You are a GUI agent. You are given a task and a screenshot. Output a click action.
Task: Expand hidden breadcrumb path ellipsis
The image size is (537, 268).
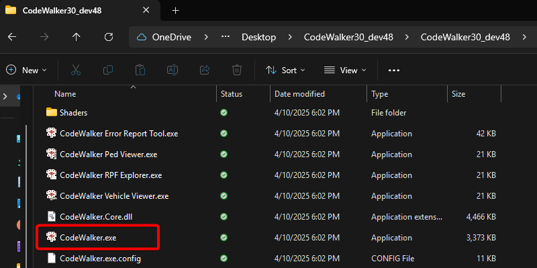225,37
